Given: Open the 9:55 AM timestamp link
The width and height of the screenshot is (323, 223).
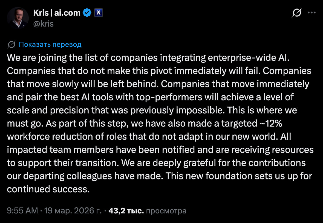Looking at the screenshot, I should [22, 211].
